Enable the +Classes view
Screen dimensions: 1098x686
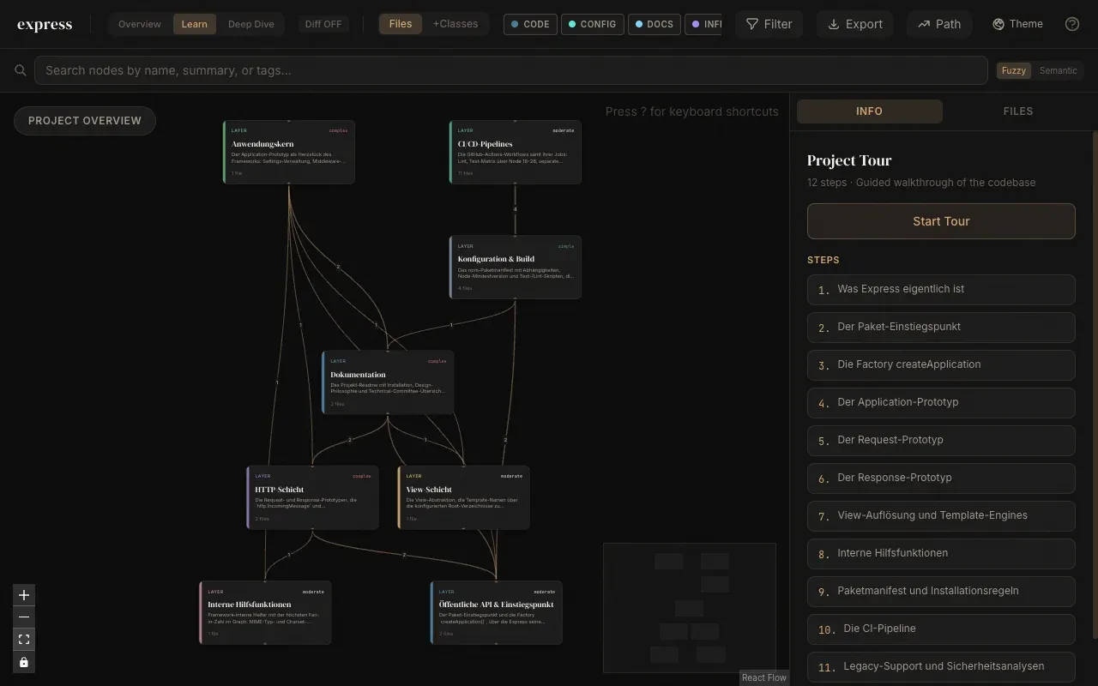pyautogui.click(x=455, y=24)
